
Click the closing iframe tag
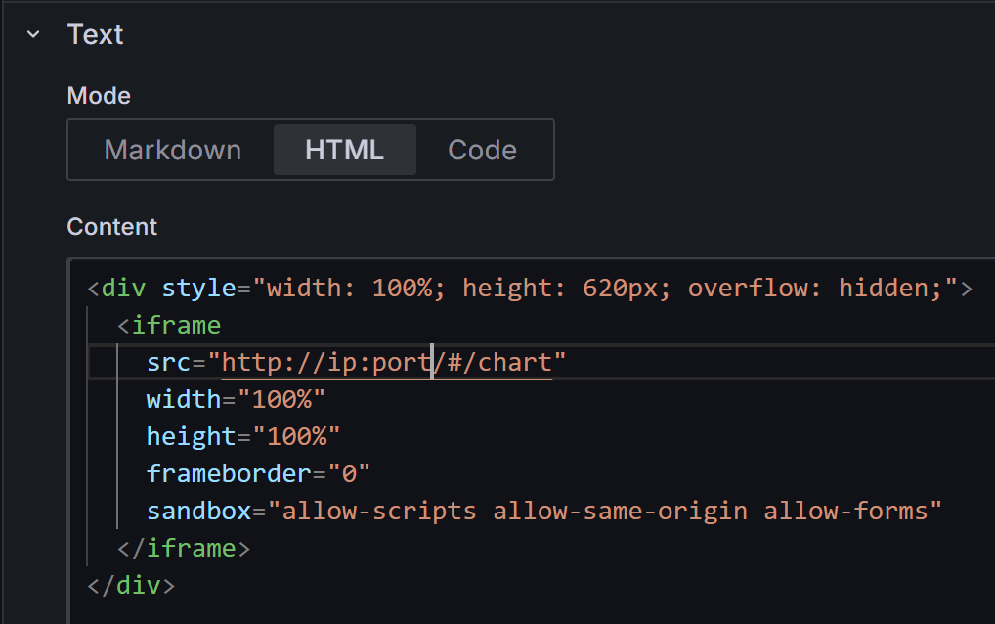point(184,549)
